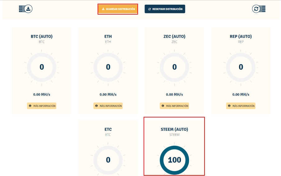Viewport: 281px width, 176px height.
Task: Click the ZEC (AUTO) card title
Action: point(174,37)
